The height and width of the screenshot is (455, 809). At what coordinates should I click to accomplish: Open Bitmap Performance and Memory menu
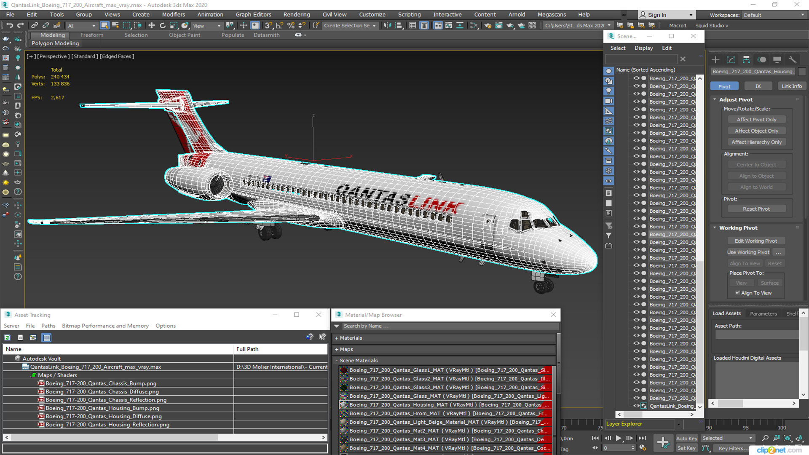coord(105,326)
